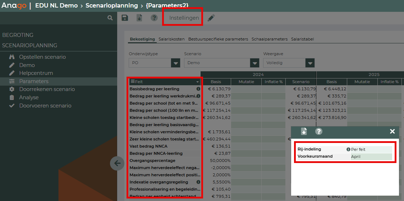
Task: Close the settings popup panel
Action: pyautogui.click(x=392, y=131)
